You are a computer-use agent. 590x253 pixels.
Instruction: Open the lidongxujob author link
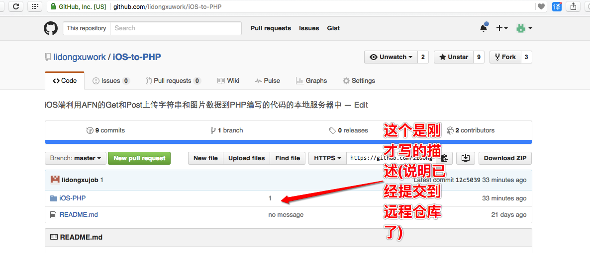coord(80,180)
